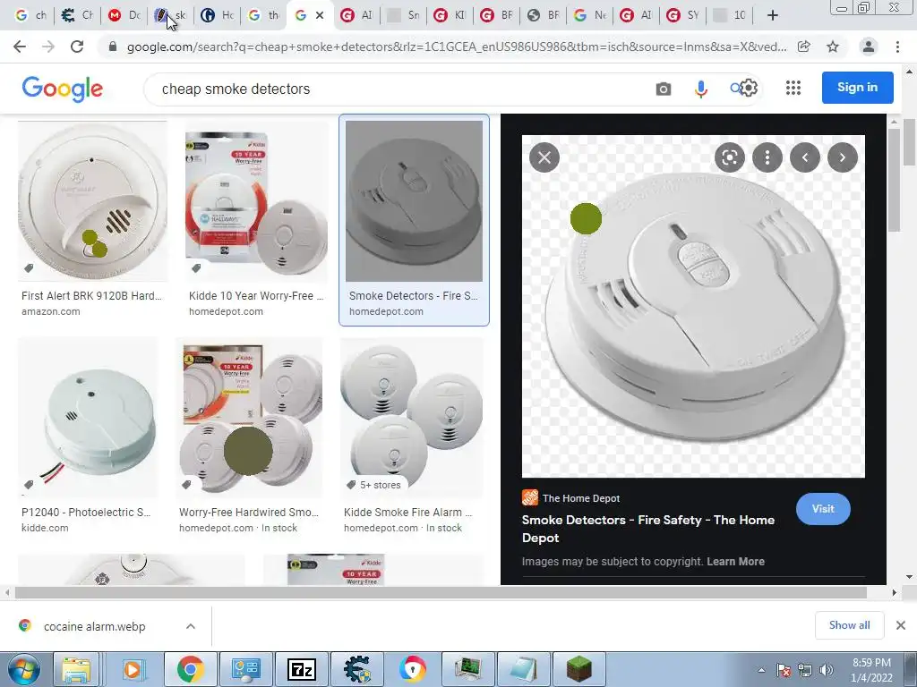Bookmark this page with the star icon
Viewport: 917px width, 687px height.
pos(833,47)
